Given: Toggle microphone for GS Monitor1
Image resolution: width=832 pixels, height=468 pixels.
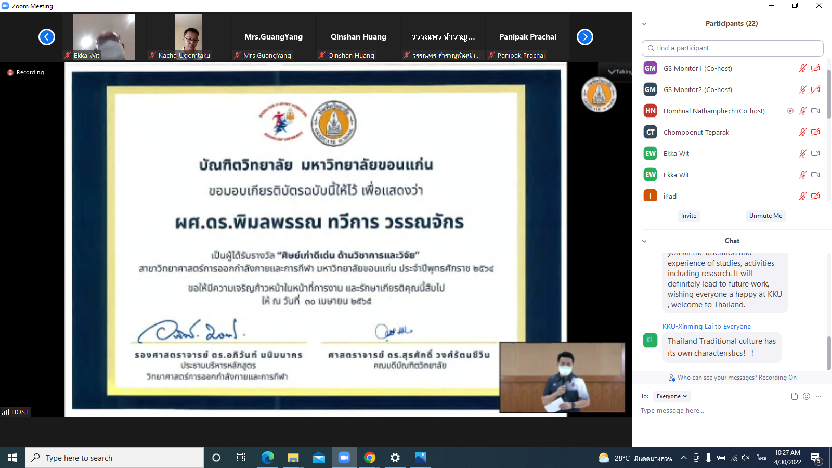Looking at the screenshot, I should (802, 68).
